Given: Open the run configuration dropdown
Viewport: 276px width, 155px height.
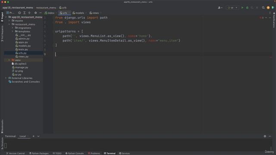Looking at the screenshot, I should [232, 8].
